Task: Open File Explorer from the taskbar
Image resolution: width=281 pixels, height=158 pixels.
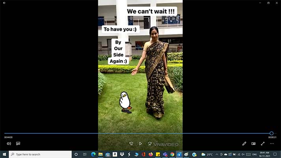Action: click(101, 154)
